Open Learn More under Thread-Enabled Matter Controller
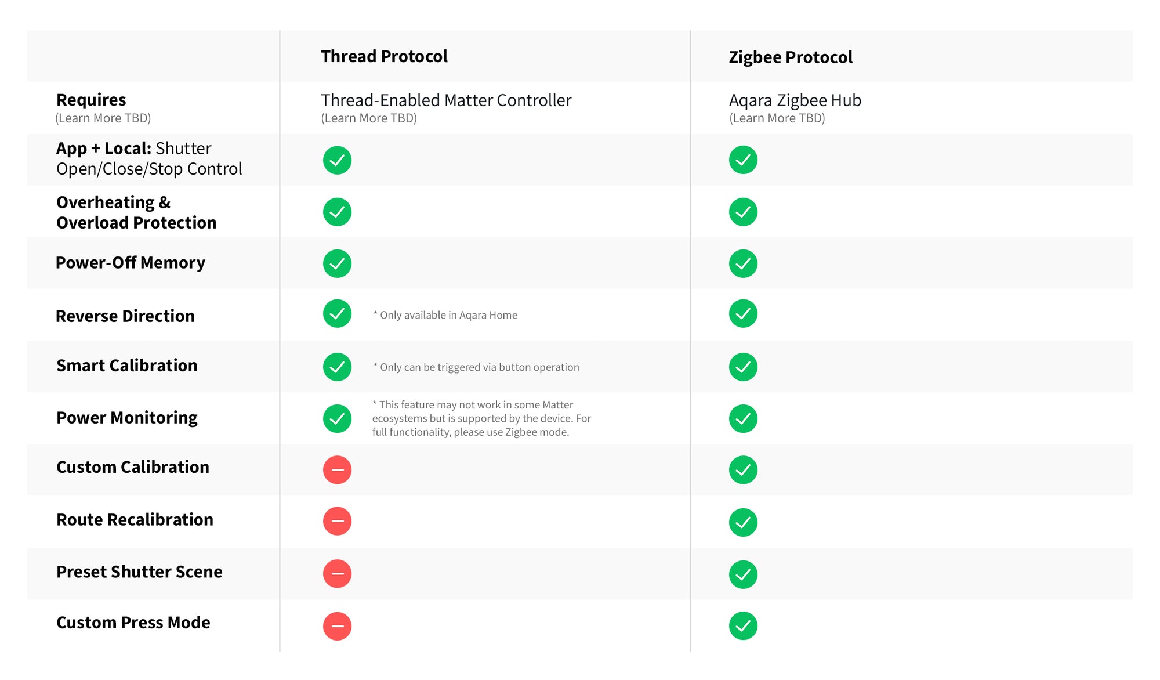This screenshot has height=680, width=1160. [369, 118]
